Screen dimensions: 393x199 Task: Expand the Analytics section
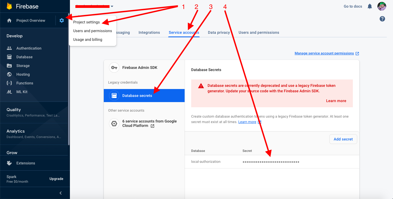coord(34,134)
